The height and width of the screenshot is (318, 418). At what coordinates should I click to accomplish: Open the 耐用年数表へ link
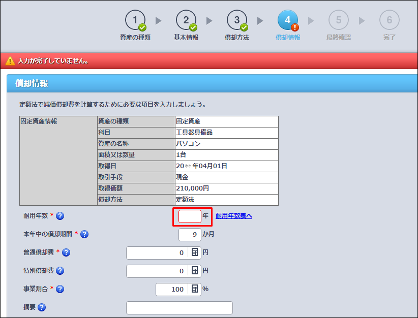point(234,216)
